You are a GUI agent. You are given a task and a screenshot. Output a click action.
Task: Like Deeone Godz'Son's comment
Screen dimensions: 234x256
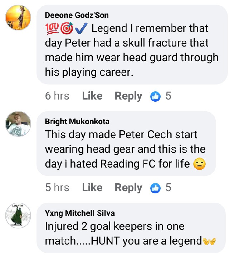(92, 96)
